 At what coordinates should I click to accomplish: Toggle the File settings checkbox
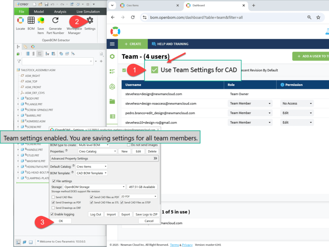pyautogui.click(x=54, y=181)
